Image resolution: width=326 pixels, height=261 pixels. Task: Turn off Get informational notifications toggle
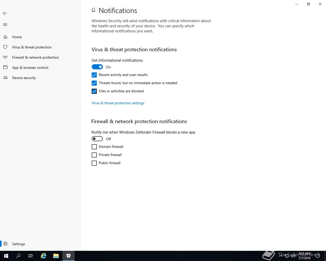pos(97,67)
